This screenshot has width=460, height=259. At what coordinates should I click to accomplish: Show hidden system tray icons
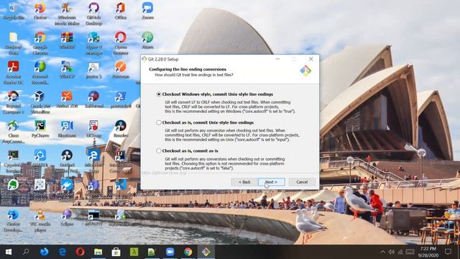point(382,252)
